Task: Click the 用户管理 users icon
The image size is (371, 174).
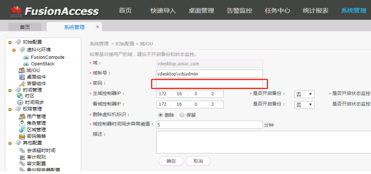Action: (22, 116)
